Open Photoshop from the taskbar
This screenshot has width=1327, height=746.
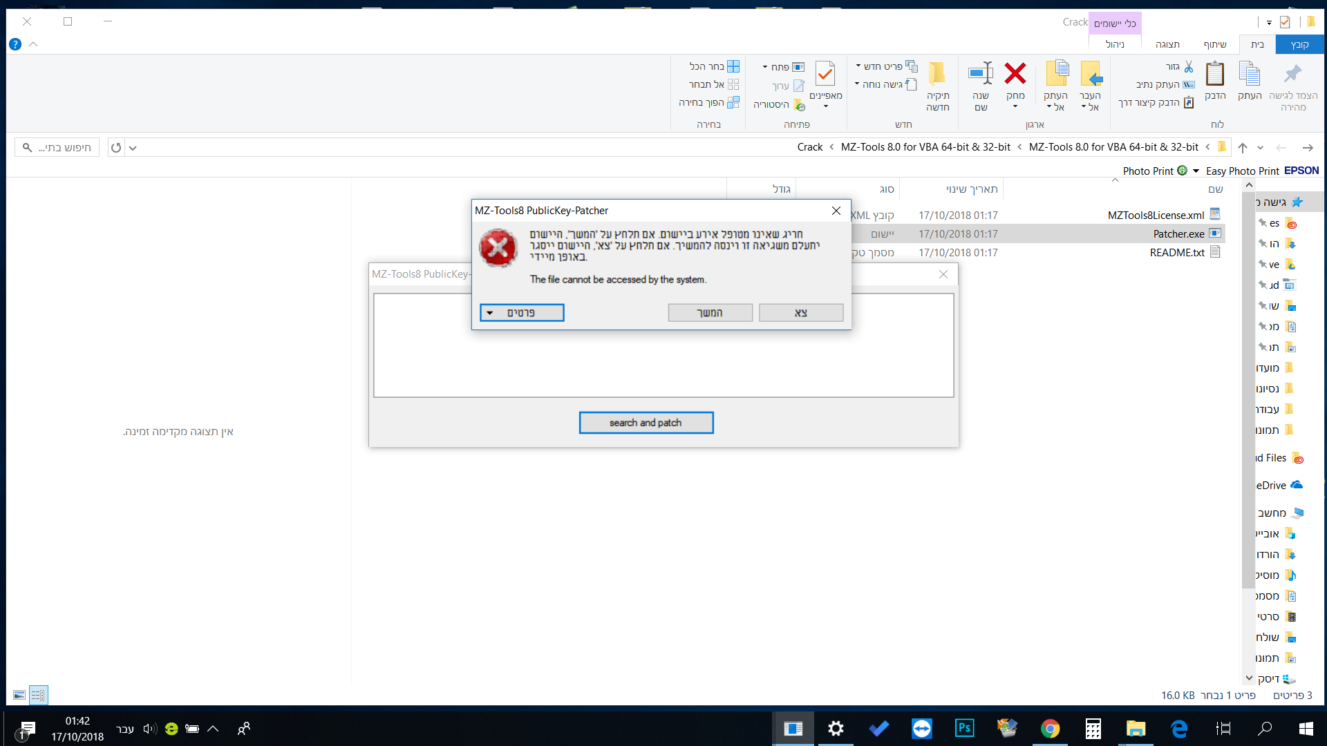tap(964, 728)
